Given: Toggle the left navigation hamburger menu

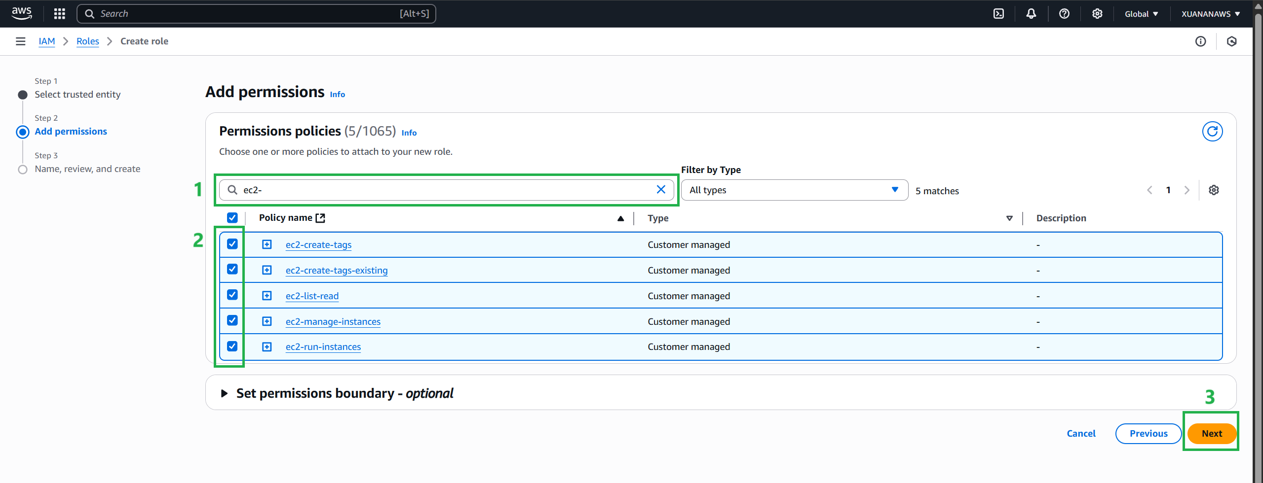Looking at the screenshot, I should coord(20,41).
